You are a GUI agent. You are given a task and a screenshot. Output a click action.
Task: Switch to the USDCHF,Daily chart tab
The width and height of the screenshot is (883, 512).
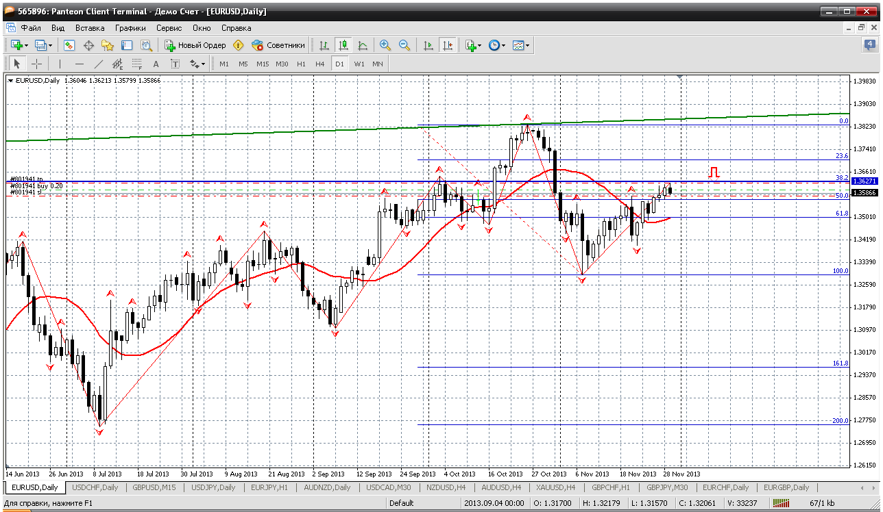(x=95, y=487)
